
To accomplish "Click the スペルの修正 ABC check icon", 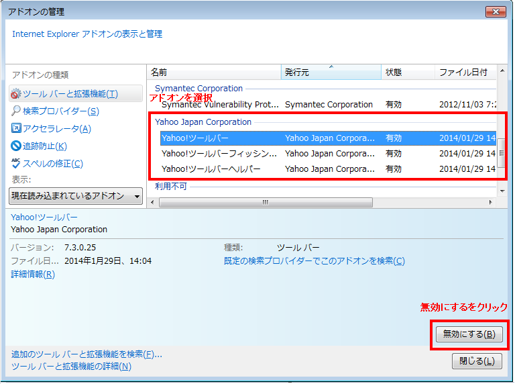I will tap(16, 163).
